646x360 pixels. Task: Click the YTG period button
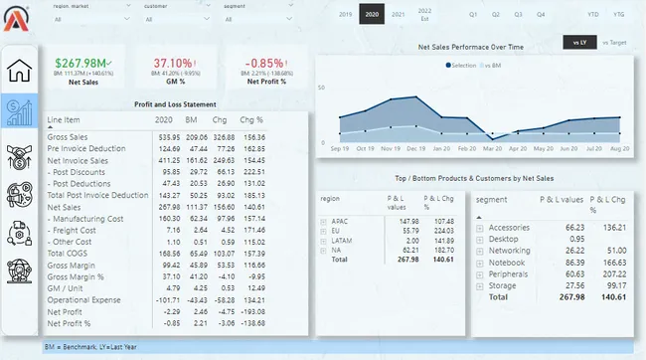coord(618,15)
